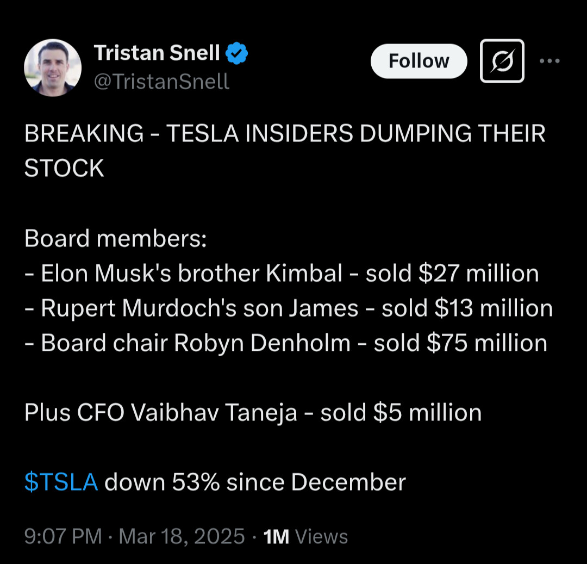Open the $TSLA cashtag link
Viewport: 587px width, 564px height.
(x=61, y=482)
